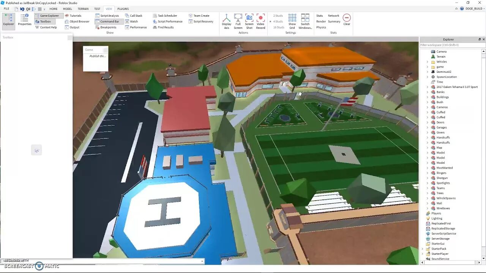Toggle Render stats

tap(321, 22)
